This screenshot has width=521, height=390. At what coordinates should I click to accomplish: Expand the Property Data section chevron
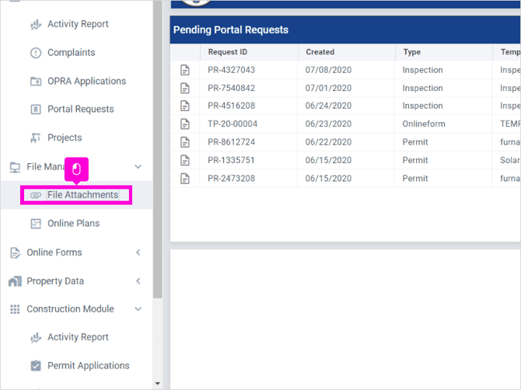coord(138,281)
